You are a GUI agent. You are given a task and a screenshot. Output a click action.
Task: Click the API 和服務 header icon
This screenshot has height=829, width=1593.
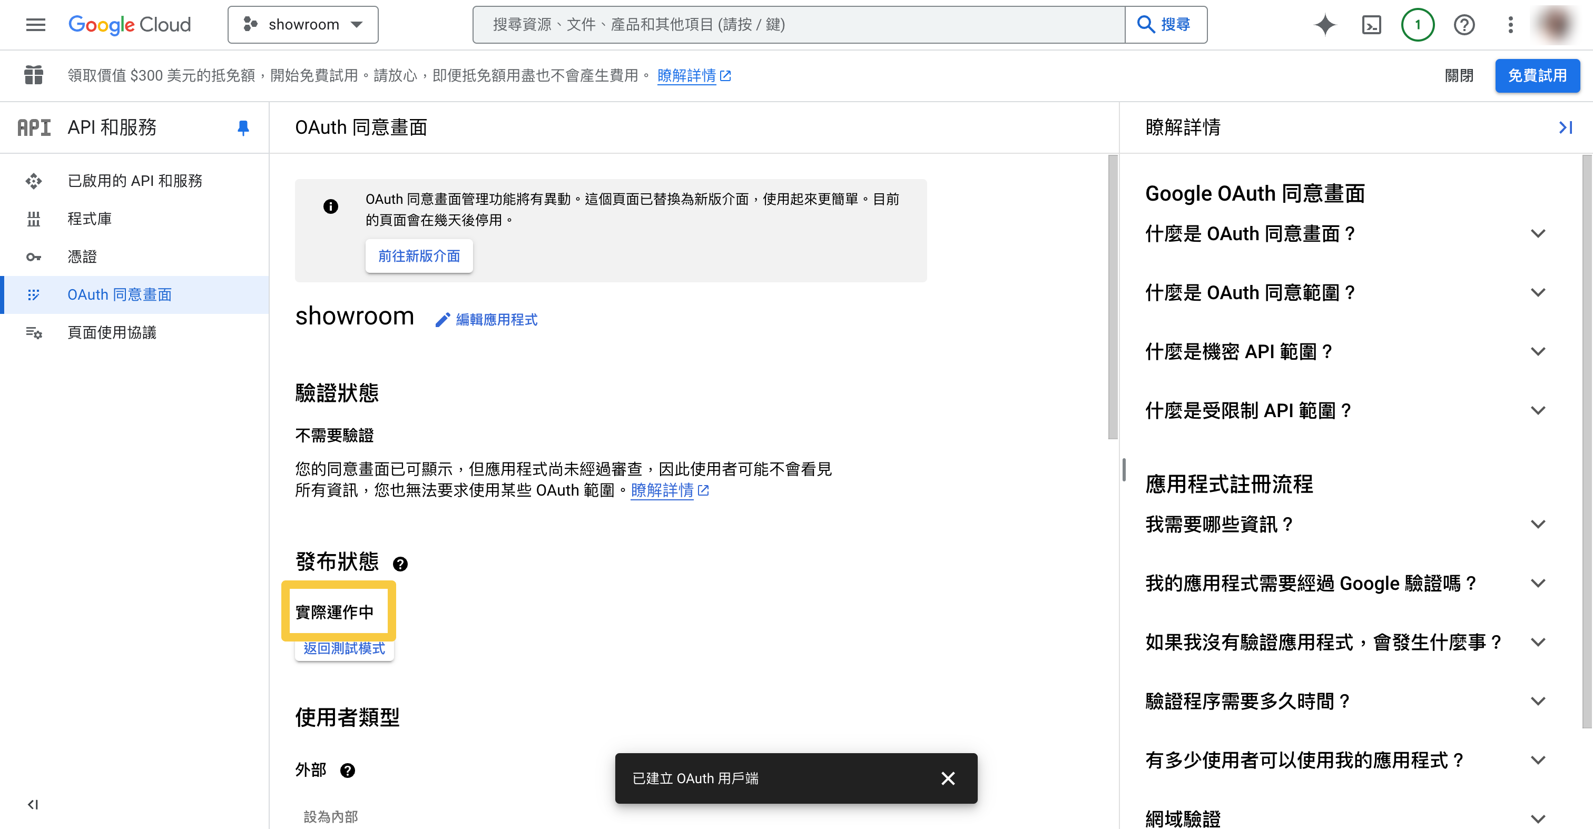pyautogui.click(x=34, y=127)
